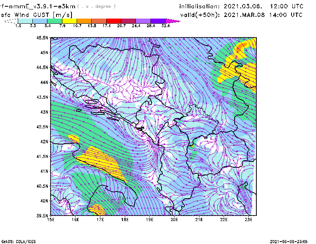Viewport: 316px width, 244px height.
Task: Click the legend value '7.9'
Action: (62, 26)
